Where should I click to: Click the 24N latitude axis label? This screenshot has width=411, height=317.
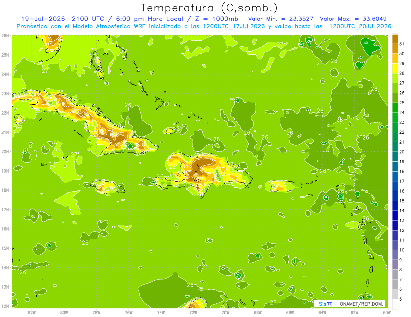pyautogui.click(x=5, y=74)
